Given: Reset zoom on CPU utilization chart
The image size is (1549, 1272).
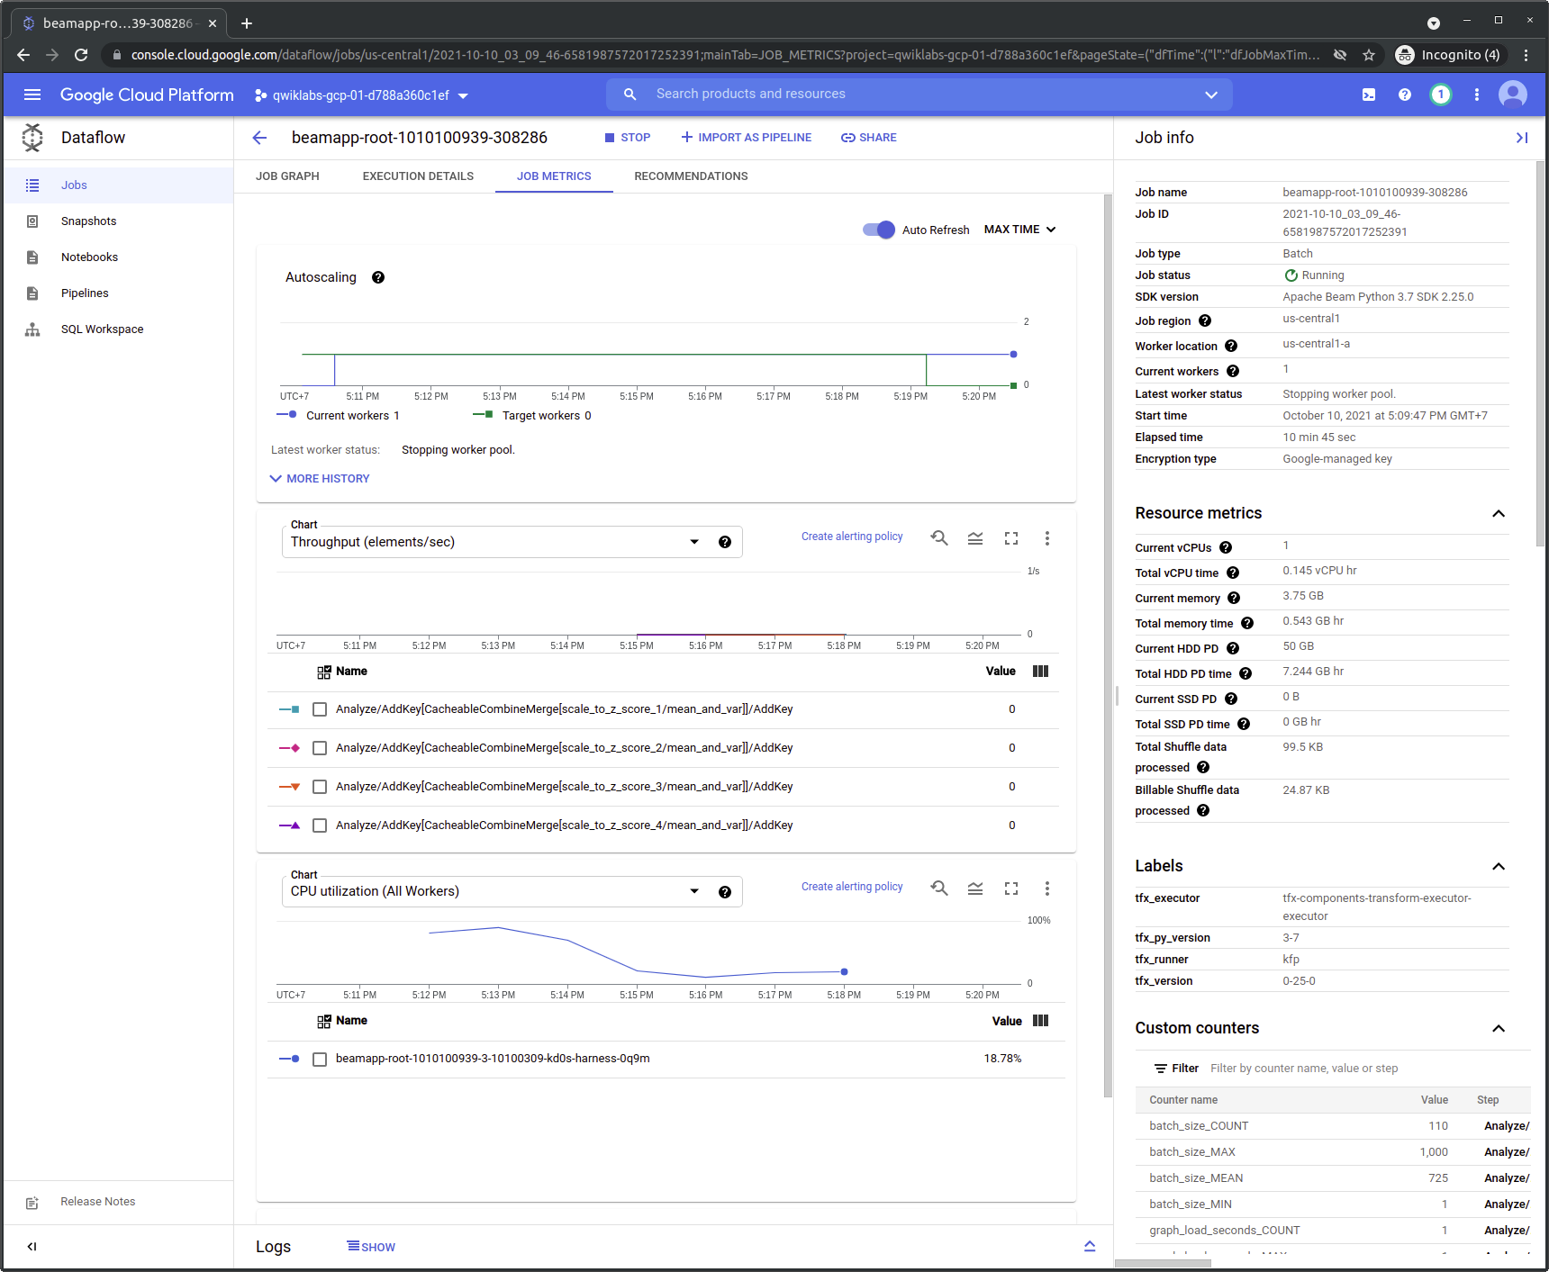Looking at the screenshot, I should [x=939, y=889].
